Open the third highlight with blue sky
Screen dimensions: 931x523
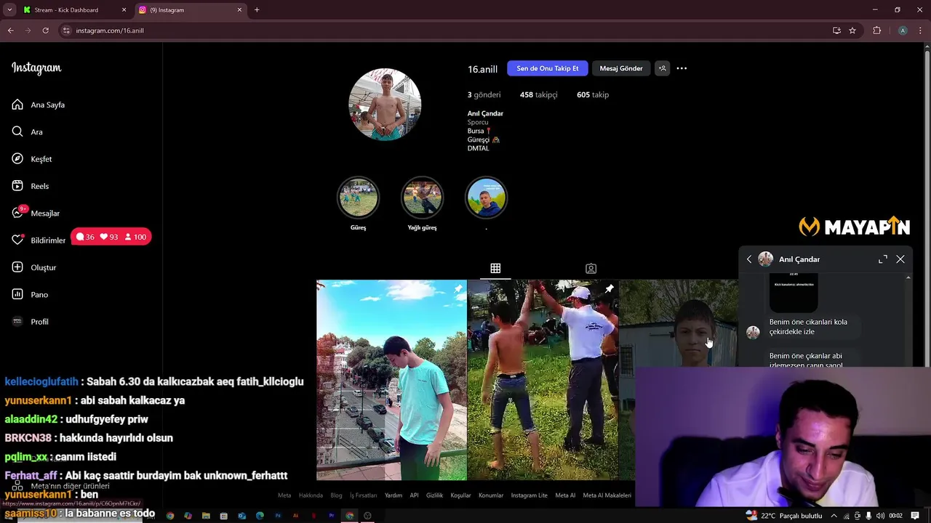pyautogui.click(x=486, y=198)
